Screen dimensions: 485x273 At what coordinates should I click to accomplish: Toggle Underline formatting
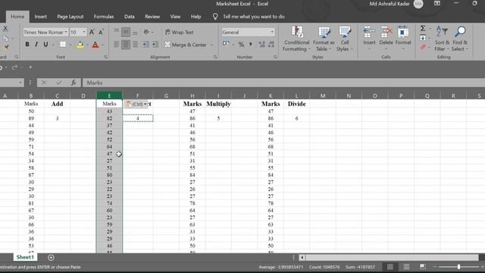point(45,45)
